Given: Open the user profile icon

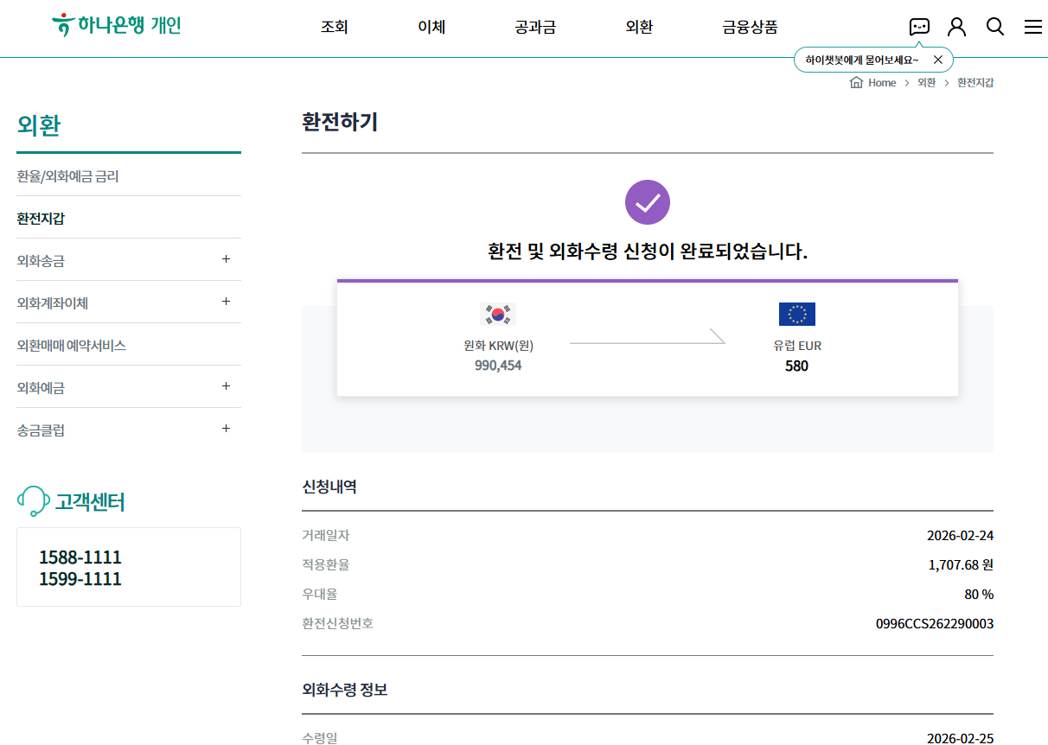Looking at the screenshot, I should [956, 27].
